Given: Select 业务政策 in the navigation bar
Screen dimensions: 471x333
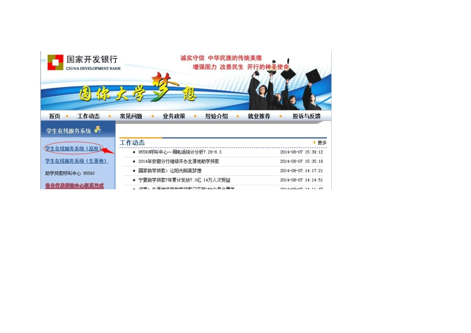Looking at the screenshot, I should [x=174, y=116].
